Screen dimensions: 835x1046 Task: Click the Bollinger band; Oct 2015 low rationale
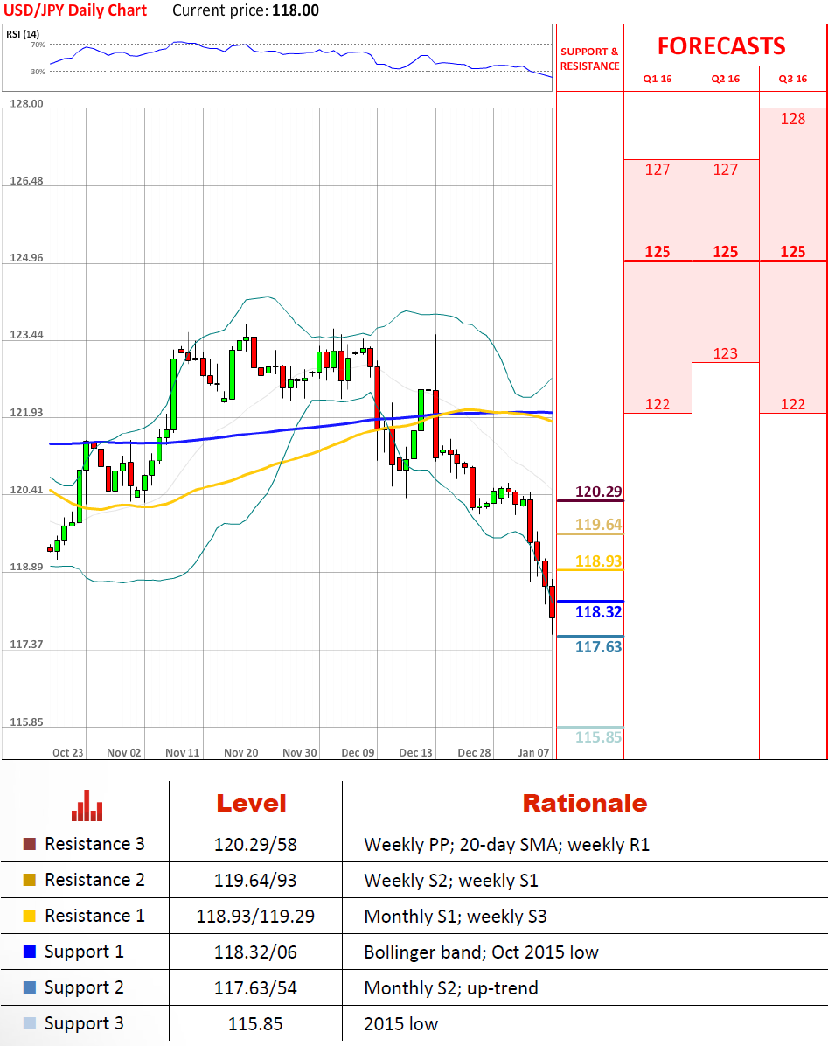[482, 952]
